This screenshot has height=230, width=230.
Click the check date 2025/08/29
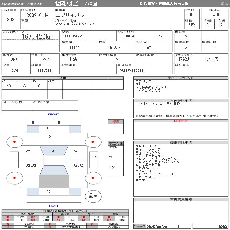coord(157,227)
